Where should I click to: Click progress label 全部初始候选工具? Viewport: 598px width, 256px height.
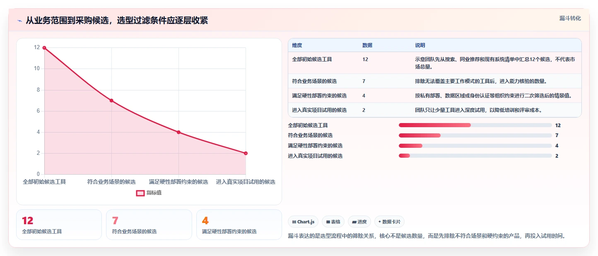(308, 125)
